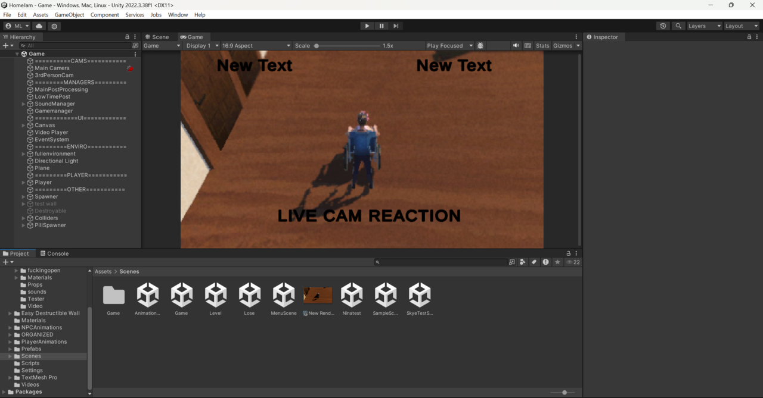Viewport: 763px width, 398px height.
Task: Click the Hierarchy create plus button
Action: point(8,45)
